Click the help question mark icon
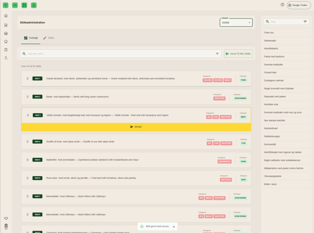The height and width of the screenshot is (233, 314). (282, 5)
